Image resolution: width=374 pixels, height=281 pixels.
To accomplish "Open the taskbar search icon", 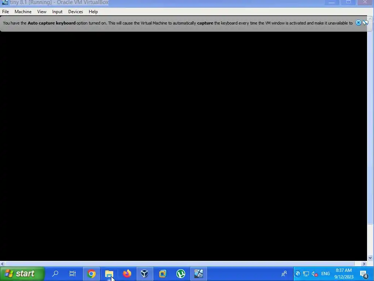I will pos(55,274).
